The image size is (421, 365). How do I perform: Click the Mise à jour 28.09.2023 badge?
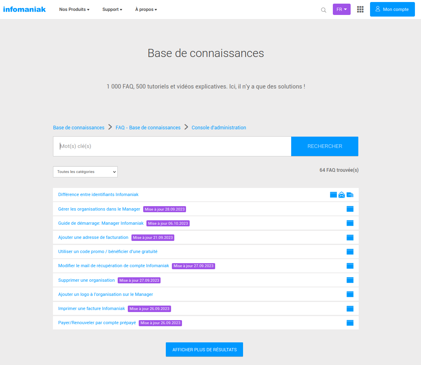click(165, 209)
